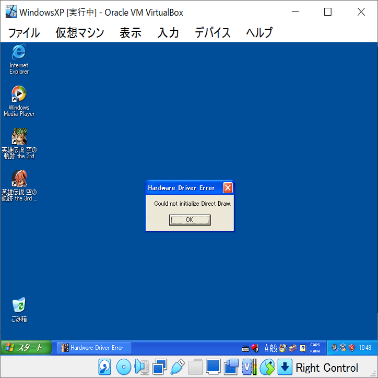378x378 pixels.
Task: Open the スタート menu button
Action: tap(26, 347)
